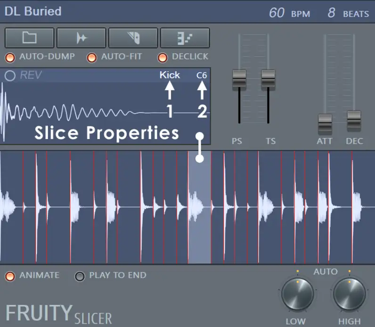This screenshot has width=375, height=327.
Task: Click the TS time stretch slider handle
Action: [x=268, y=79]
